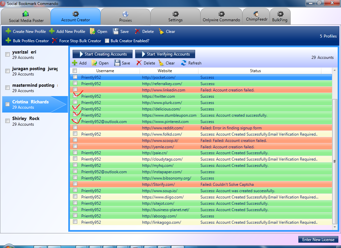Click the BulkPing gear icon
Viewport: 341px width, 248px height.
click(x=280, y=14)
